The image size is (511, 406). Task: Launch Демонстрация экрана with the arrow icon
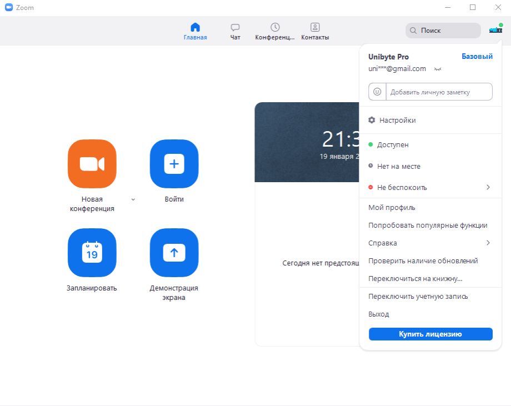pos(174,253)
